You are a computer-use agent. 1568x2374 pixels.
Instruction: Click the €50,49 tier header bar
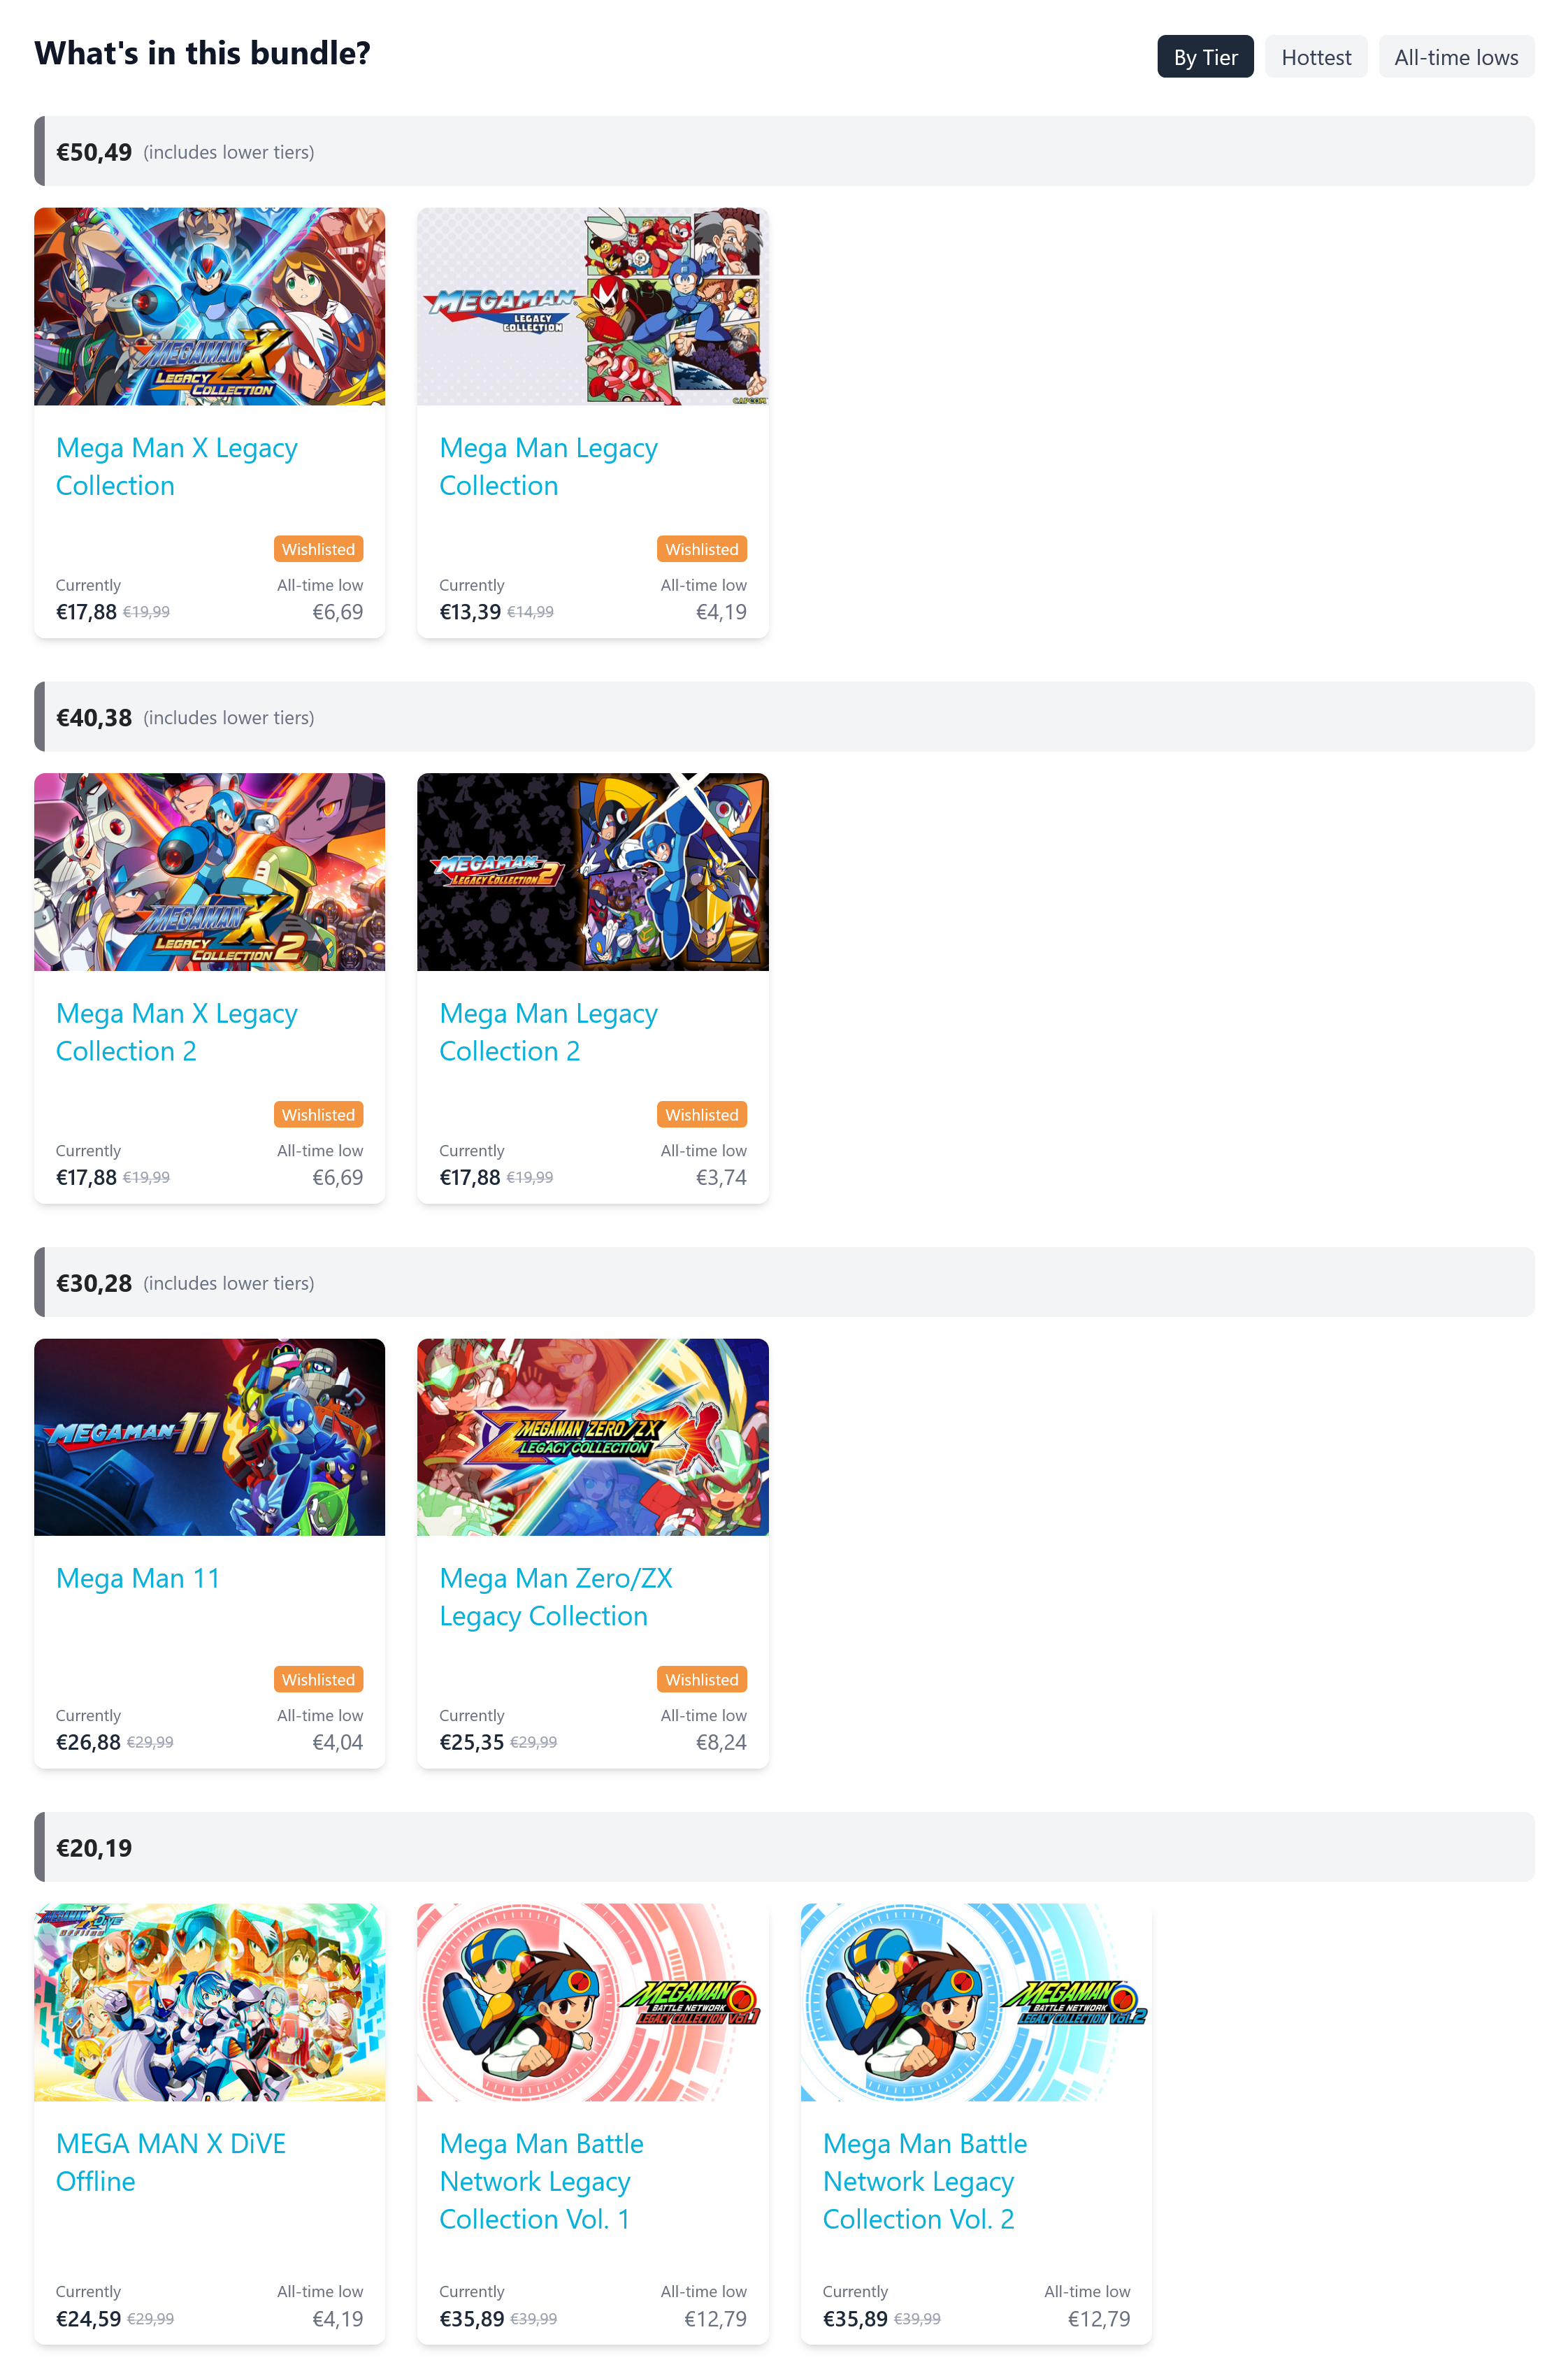click(784, 151)
